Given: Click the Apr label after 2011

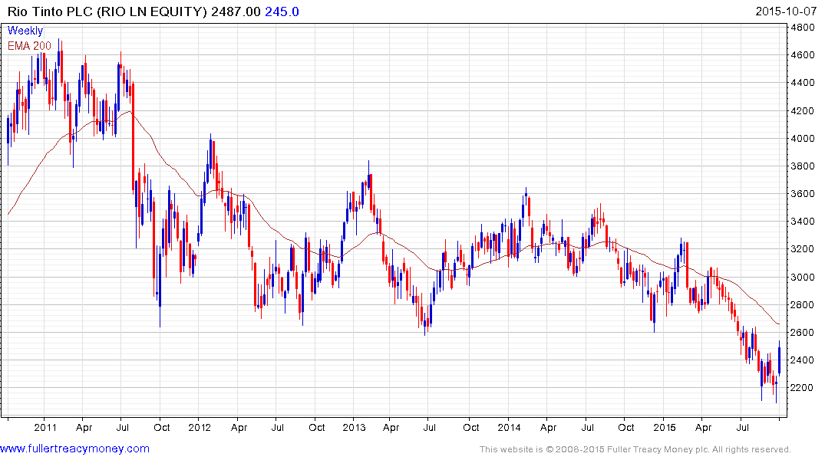Looking at the screenshot, I should click(x=84, y=427).
